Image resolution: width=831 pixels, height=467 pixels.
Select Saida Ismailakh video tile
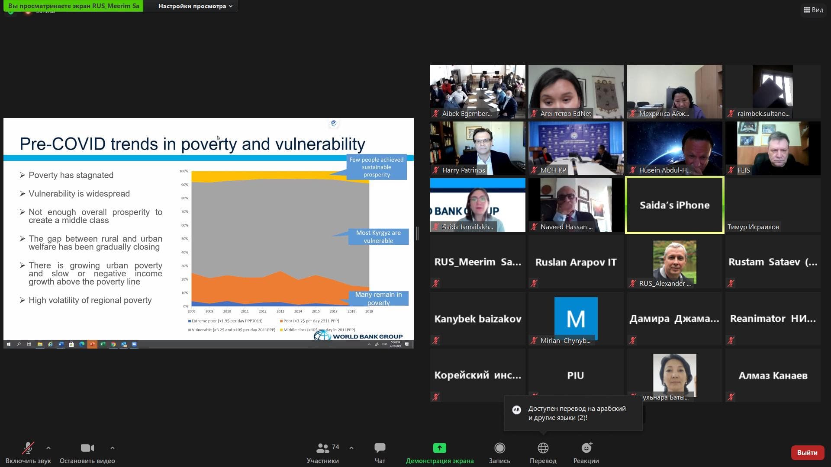[477, 205]
